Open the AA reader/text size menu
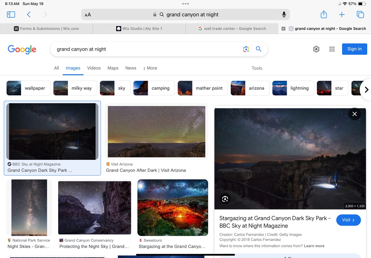 [x=88, y=15]
